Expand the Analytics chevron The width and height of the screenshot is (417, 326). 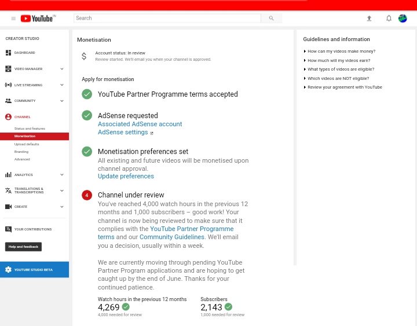tap(62, 175)
